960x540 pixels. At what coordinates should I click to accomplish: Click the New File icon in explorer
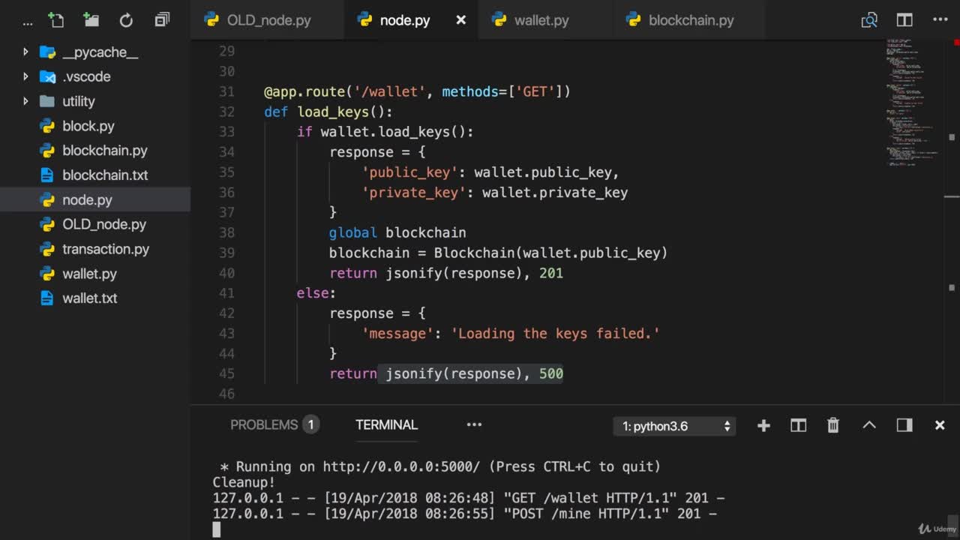[x=55, y=20]
